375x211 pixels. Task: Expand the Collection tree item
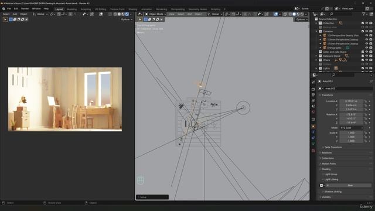[x=316, y=23]
